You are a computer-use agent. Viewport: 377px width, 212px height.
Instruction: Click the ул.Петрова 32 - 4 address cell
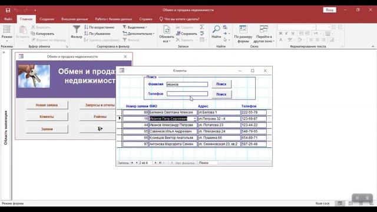pyautogui.click(x=219, y=119)
